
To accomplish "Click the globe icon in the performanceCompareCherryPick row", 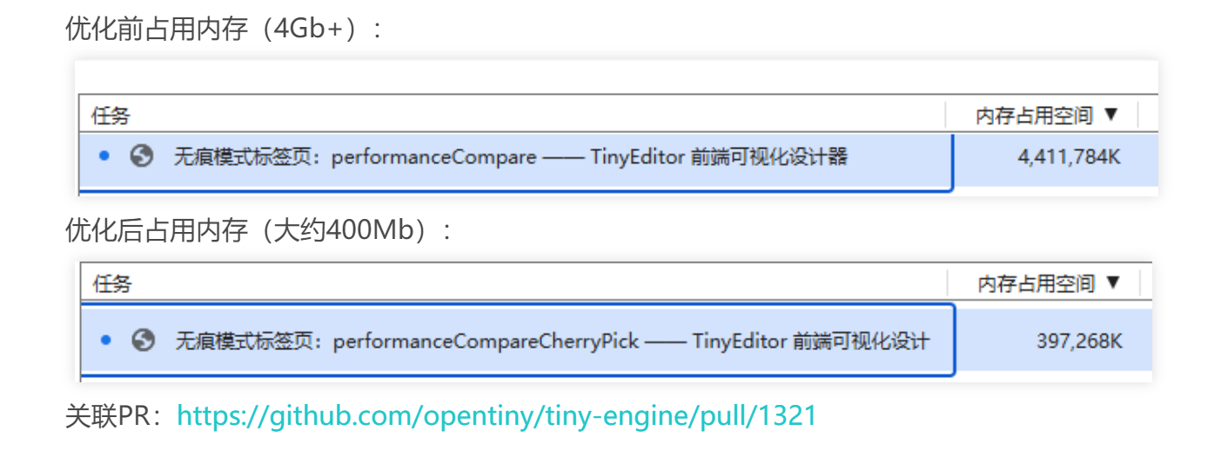I will pos(144,340).
